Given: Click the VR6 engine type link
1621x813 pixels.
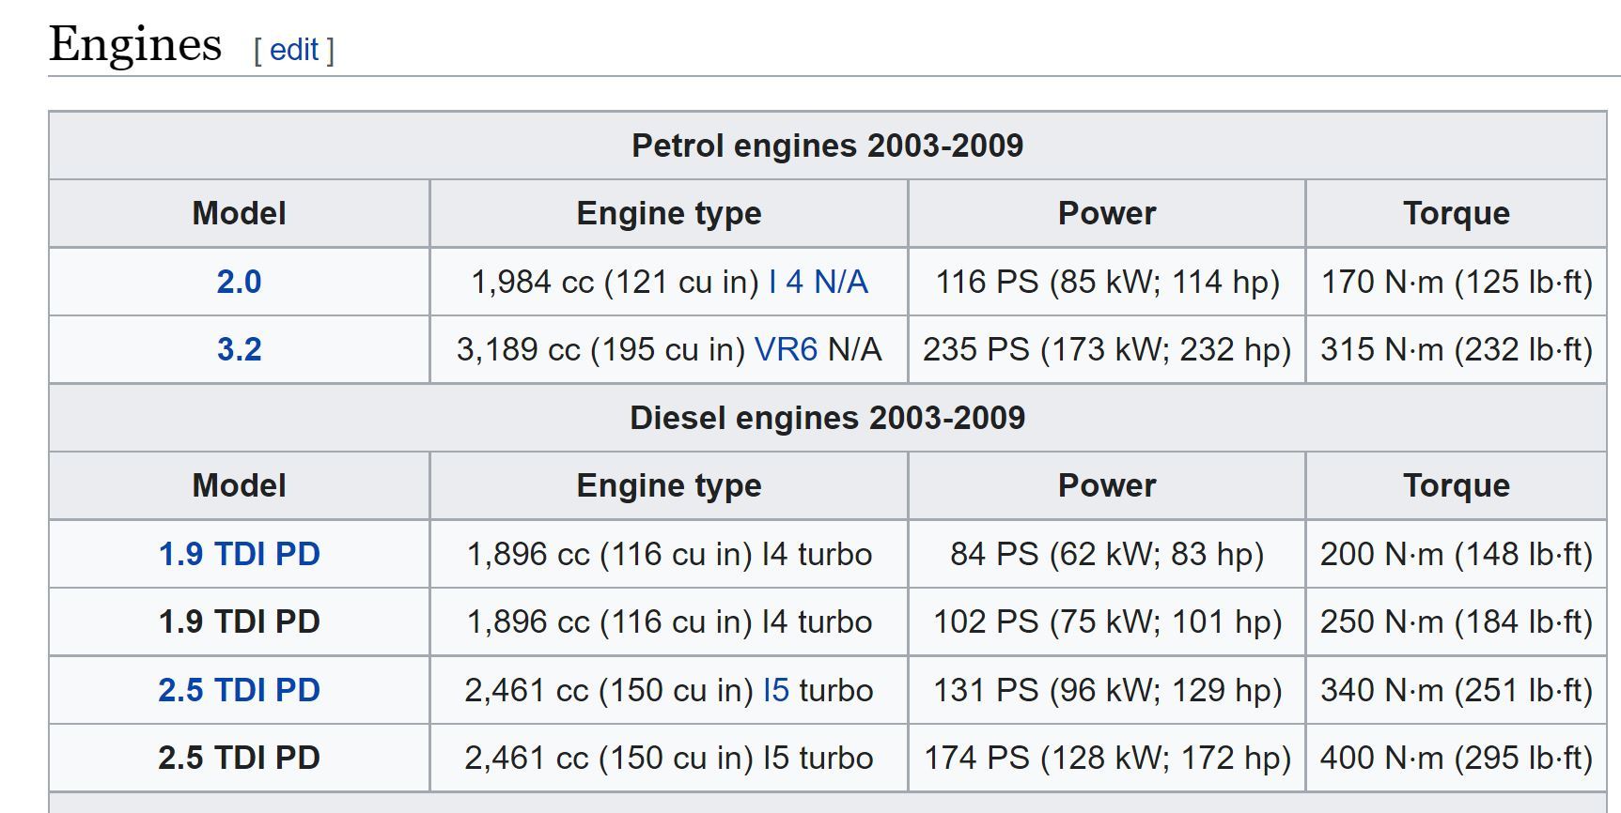Looking at the screenshot, I should coord(786,349).
